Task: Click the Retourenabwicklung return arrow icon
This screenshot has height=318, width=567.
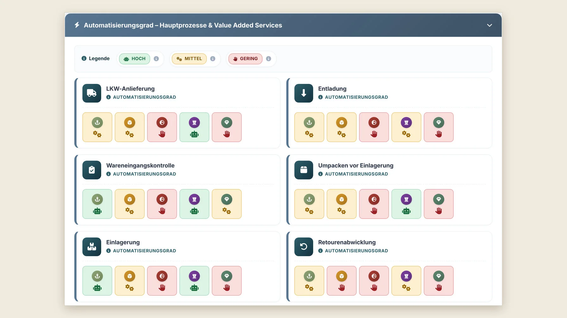Action: (x=304, y=247)
